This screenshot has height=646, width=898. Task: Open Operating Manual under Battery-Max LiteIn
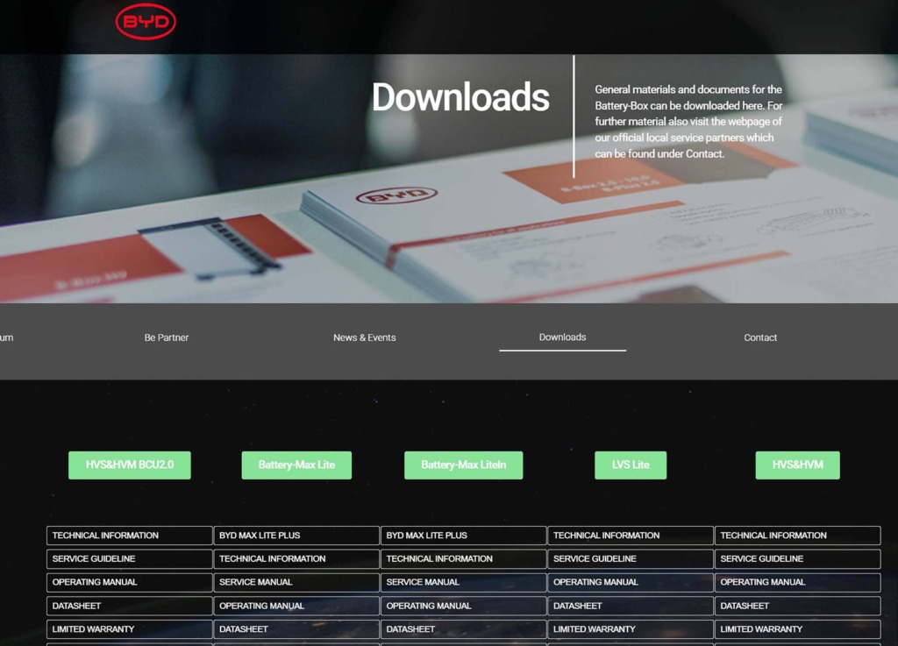[463, 606]
